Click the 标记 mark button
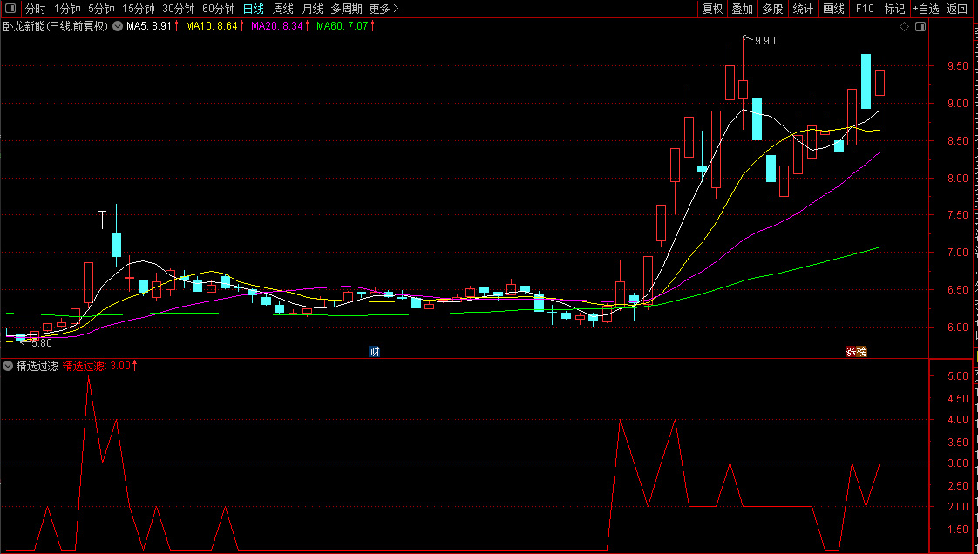 coord(894,9)
